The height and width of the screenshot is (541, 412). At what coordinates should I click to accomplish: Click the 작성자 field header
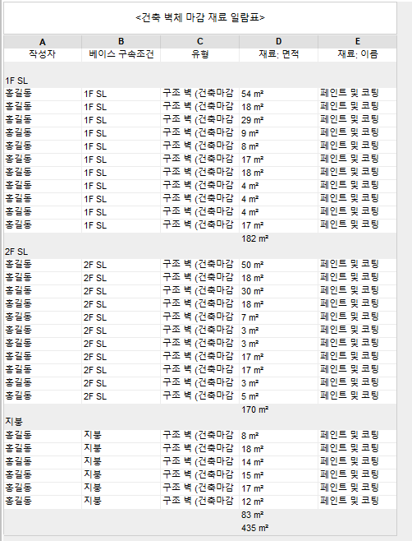(x=43, y=54)
